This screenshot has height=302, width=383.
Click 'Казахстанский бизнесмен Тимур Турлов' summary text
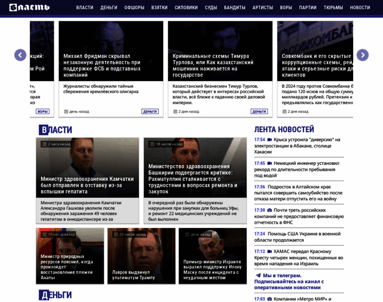219,95
